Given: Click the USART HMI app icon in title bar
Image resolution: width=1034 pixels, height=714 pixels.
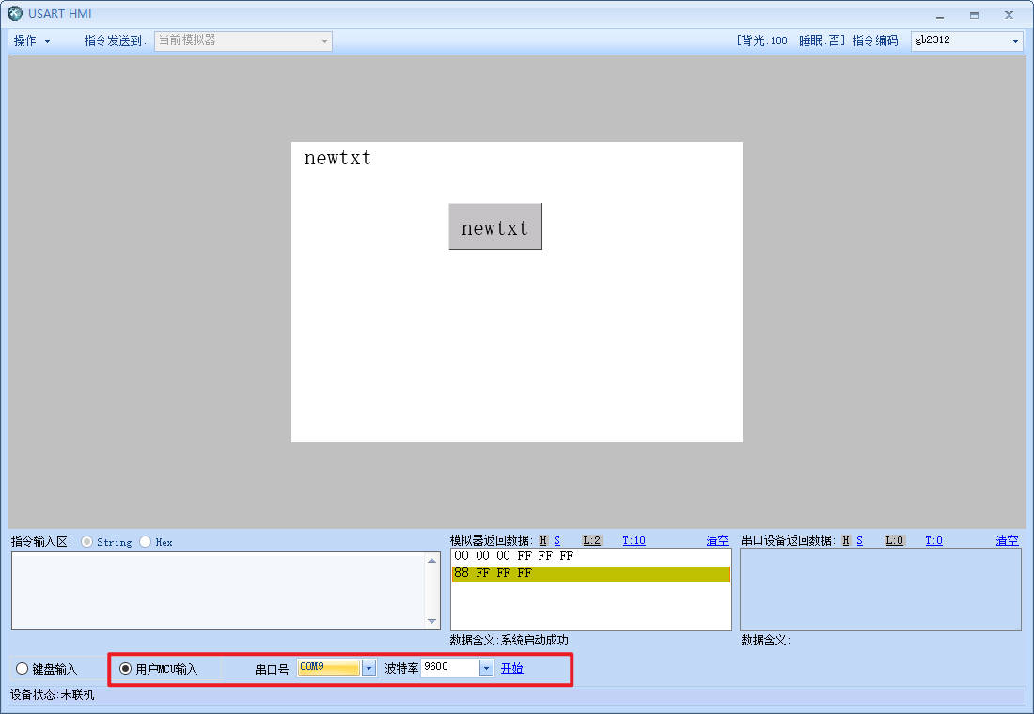Looking at the screenshot, I should (15, 13).
